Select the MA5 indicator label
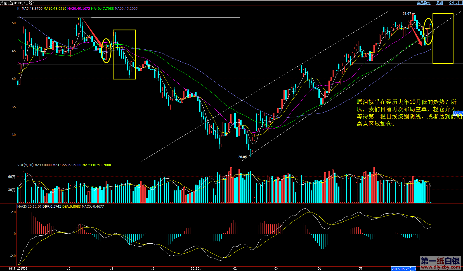The image size is (463, 271). [x=32, y=9]
